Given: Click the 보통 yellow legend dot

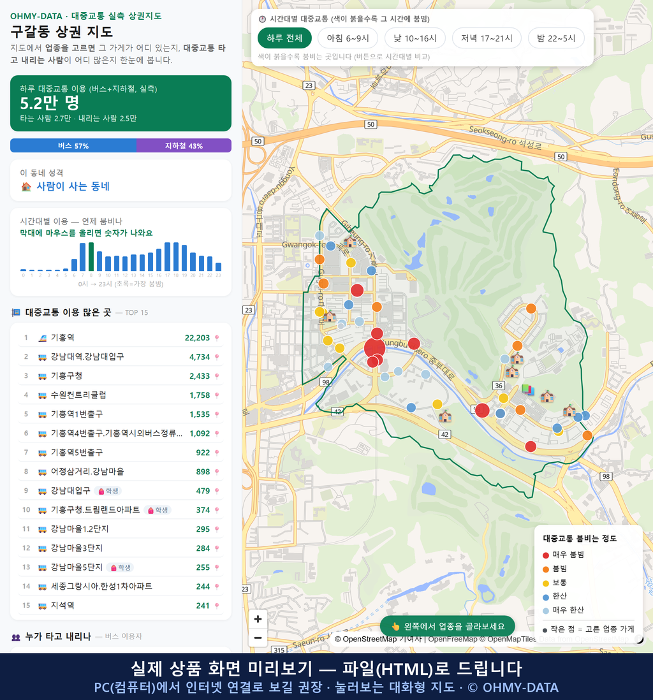Looking at the screenshot, I should click(x=545, y=583).
